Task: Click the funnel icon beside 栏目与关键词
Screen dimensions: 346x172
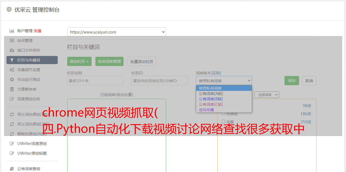Action: click(12, 60)
